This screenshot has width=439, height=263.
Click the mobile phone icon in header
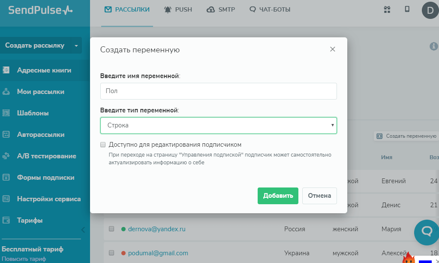(407, 9)
